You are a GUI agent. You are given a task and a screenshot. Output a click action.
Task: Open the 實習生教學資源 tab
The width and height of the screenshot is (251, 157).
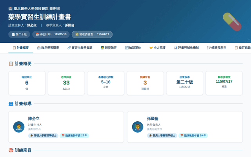80,48
